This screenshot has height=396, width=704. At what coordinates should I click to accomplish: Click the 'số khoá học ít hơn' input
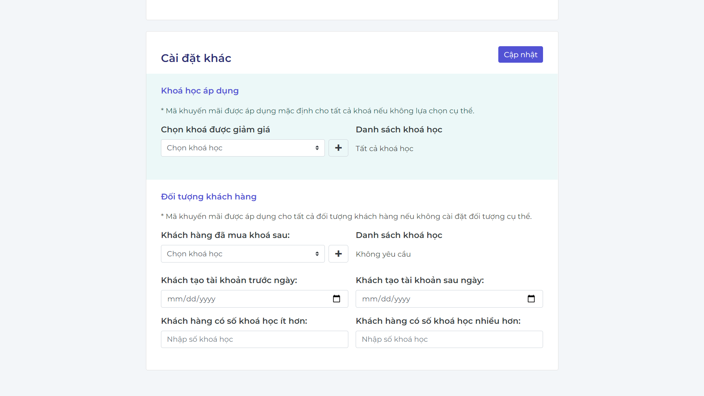[x=254, y=339]
